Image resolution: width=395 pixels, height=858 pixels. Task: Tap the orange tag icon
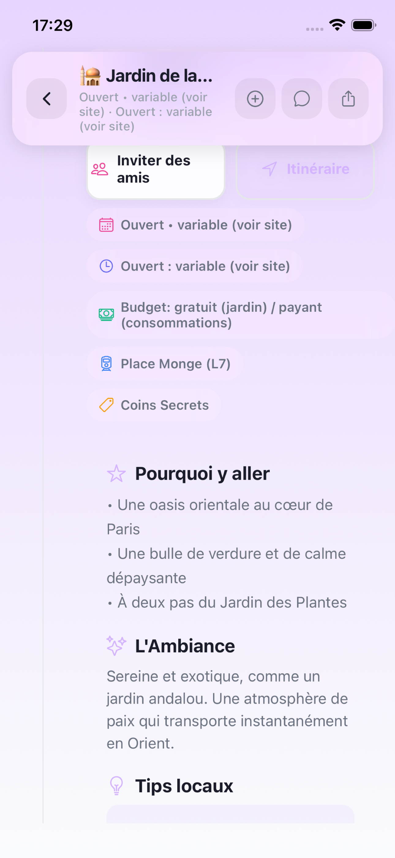click(106, 405)
